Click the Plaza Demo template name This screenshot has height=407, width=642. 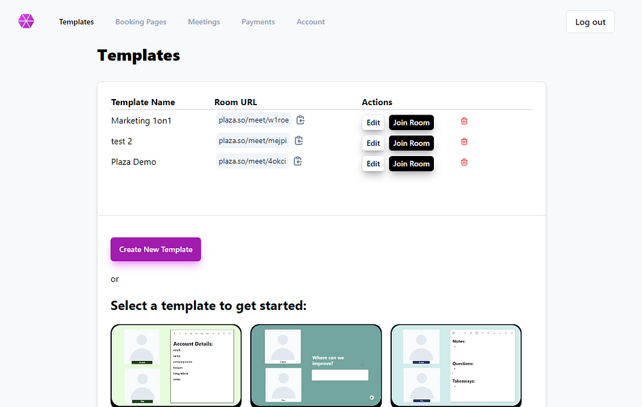tap(134, 162)
